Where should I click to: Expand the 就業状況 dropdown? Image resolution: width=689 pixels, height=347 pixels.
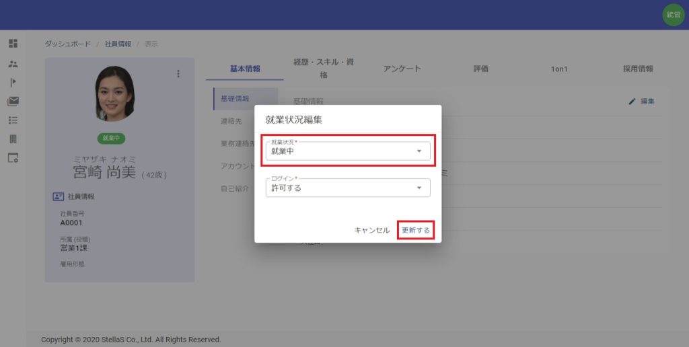[x=348, y=151]
